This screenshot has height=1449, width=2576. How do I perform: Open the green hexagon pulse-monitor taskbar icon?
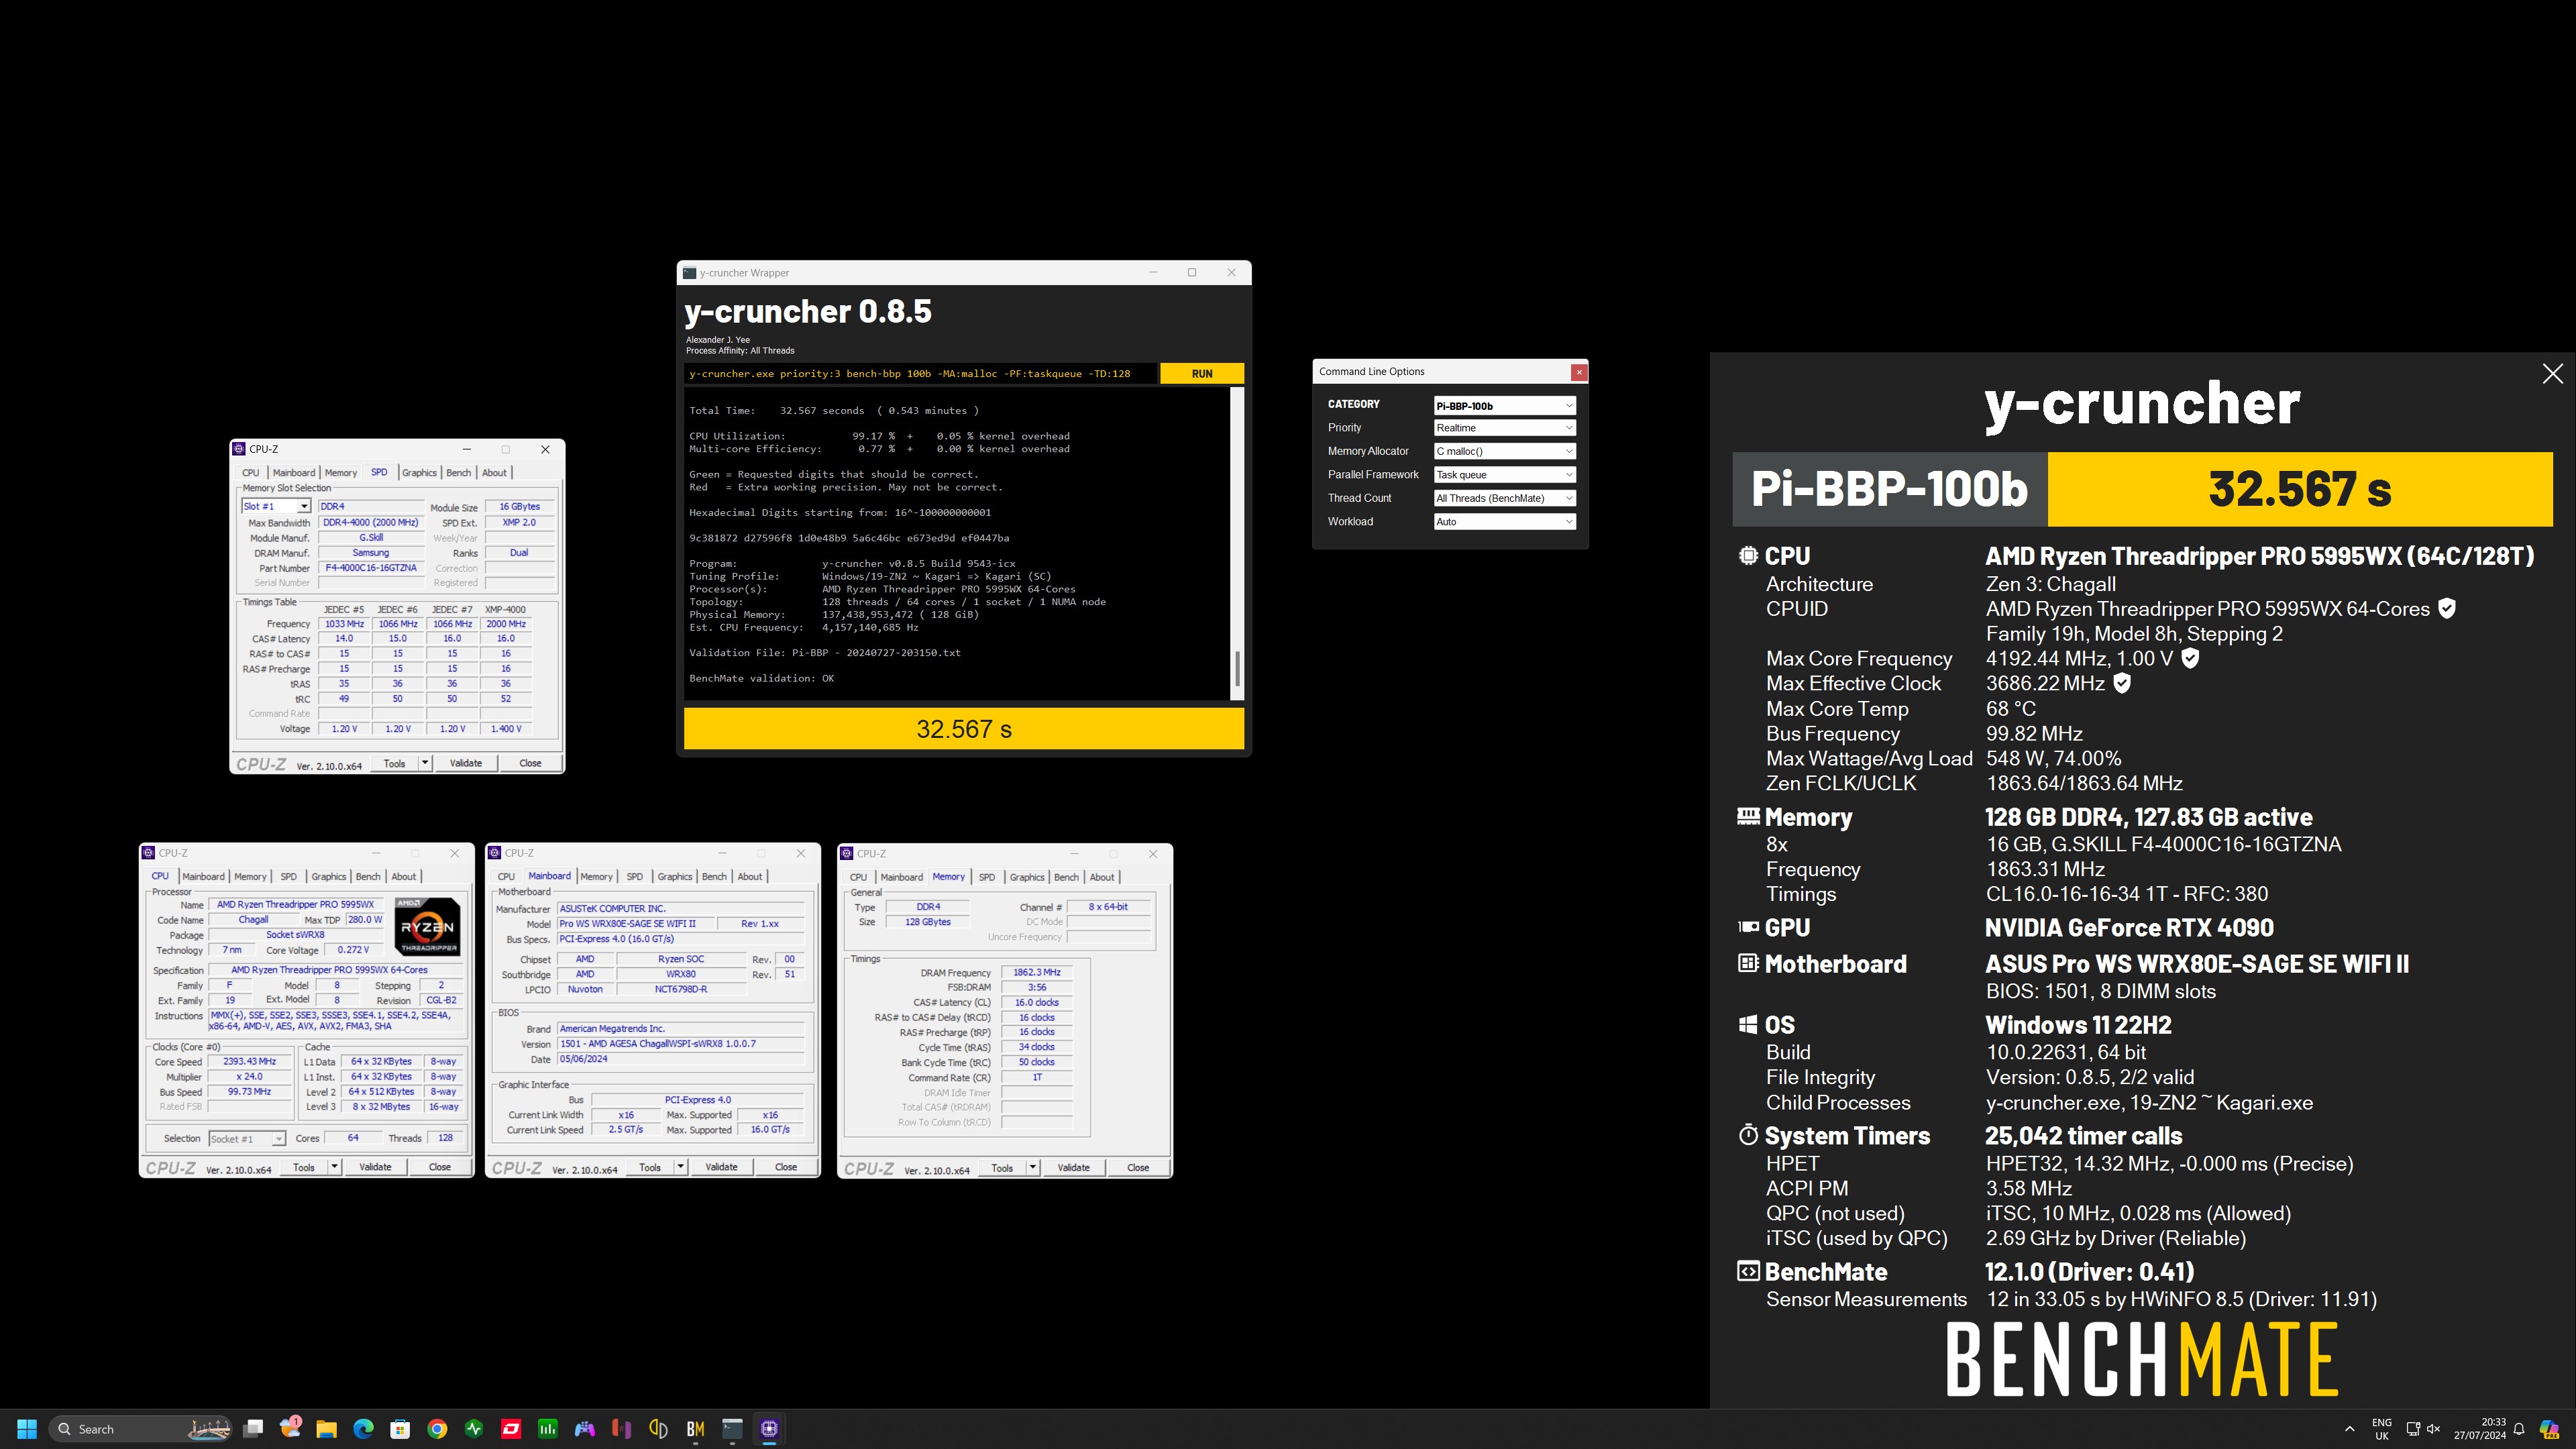474,1428
